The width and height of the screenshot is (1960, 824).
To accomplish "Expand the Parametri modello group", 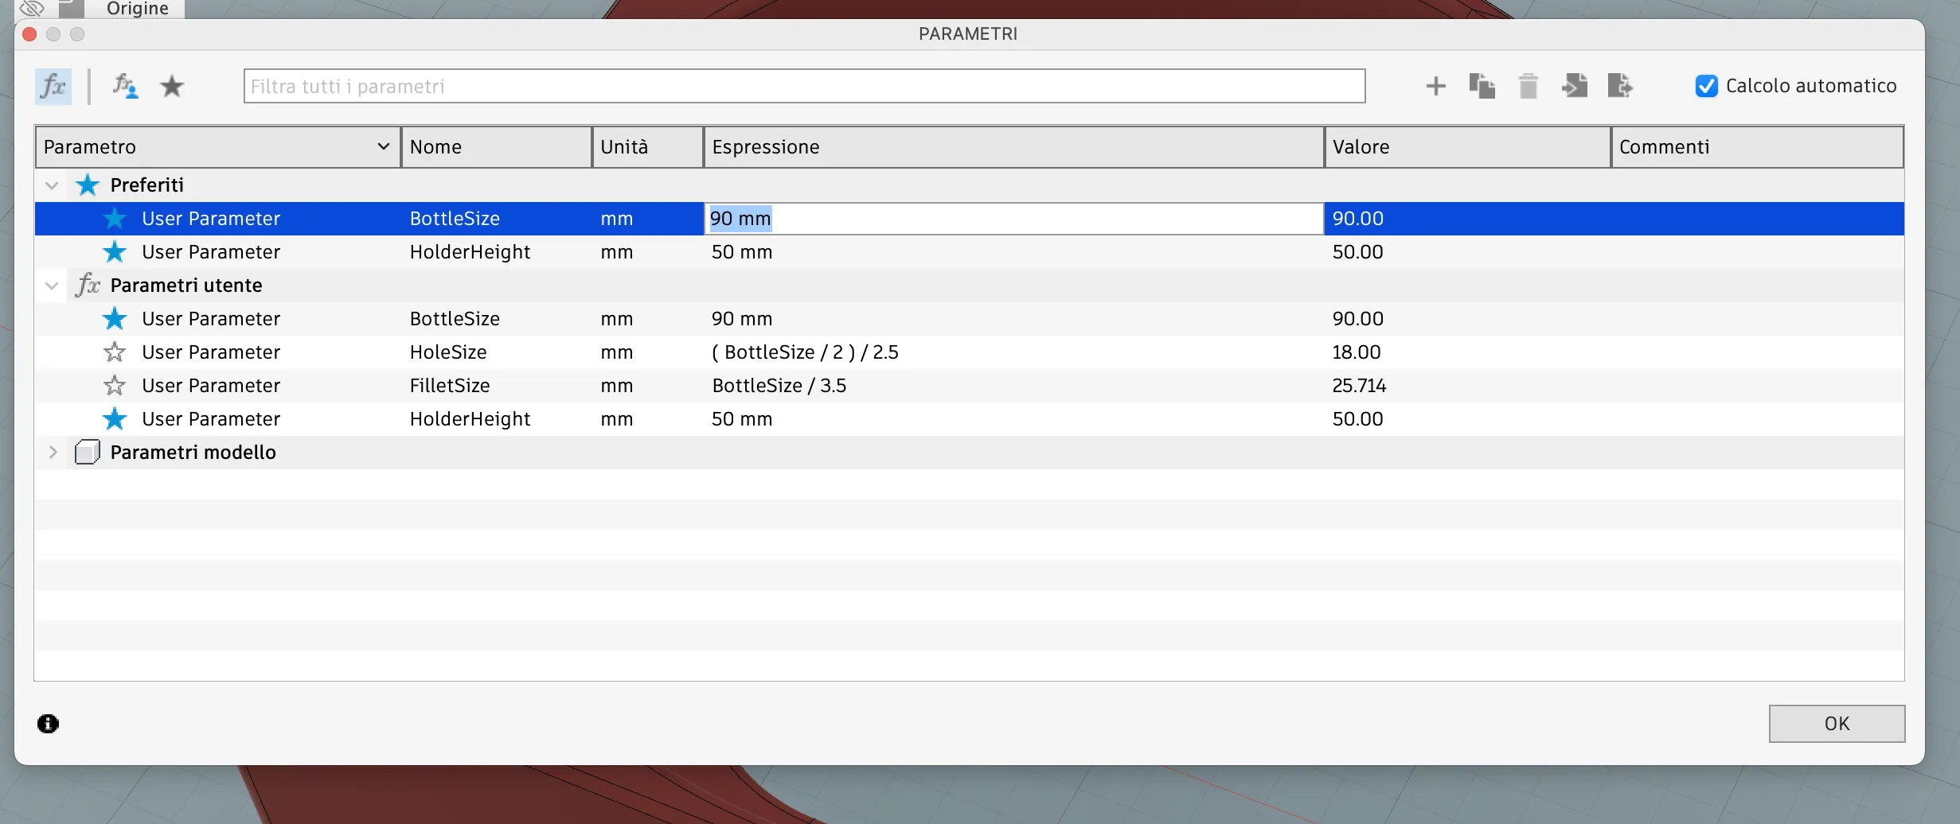I will point(53,453).
